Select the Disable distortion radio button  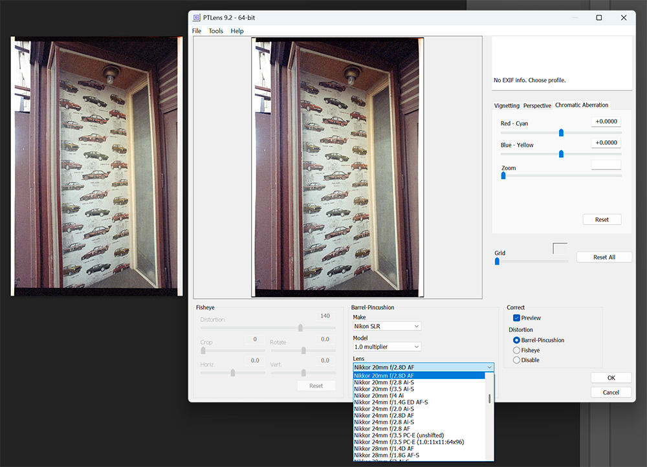point(516,360)
